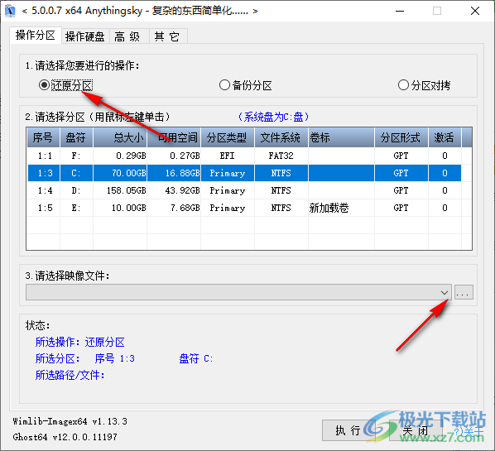The width and height of the screenshot is (495, 451).
Task: Click the D: drive letter cell
Action: pos(76,190)
